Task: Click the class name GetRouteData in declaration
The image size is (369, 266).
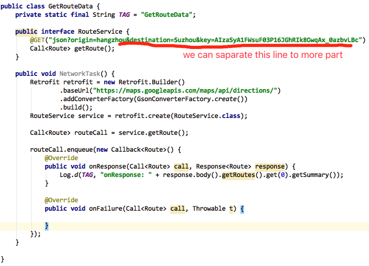Action: point(70,6)
